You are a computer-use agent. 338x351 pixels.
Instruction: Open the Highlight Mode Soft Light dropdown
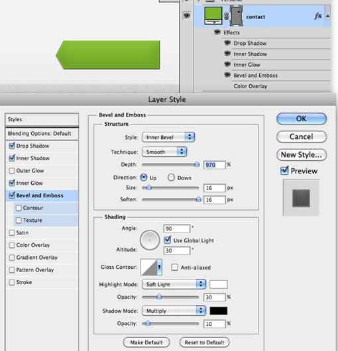coord(174,284)
